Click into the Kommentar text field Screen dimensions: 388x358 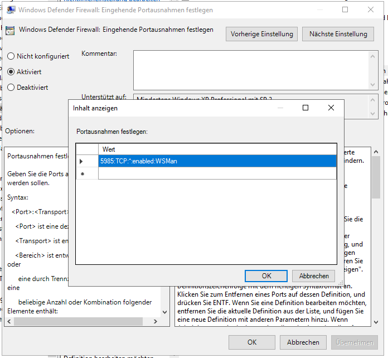tap(250, 70)
